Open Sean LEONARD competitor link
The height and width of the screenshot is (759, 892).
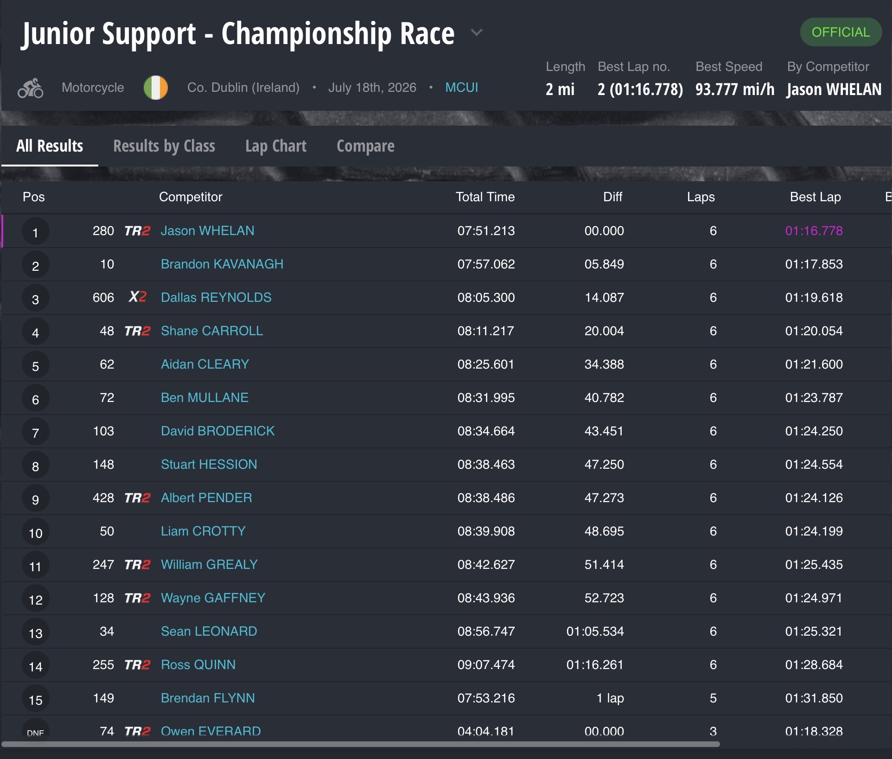click(x=209, y=631)
